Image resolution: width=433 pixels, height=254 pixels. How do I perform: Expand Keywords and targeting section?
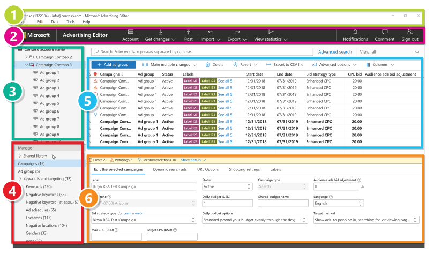(x=20, y=178)
